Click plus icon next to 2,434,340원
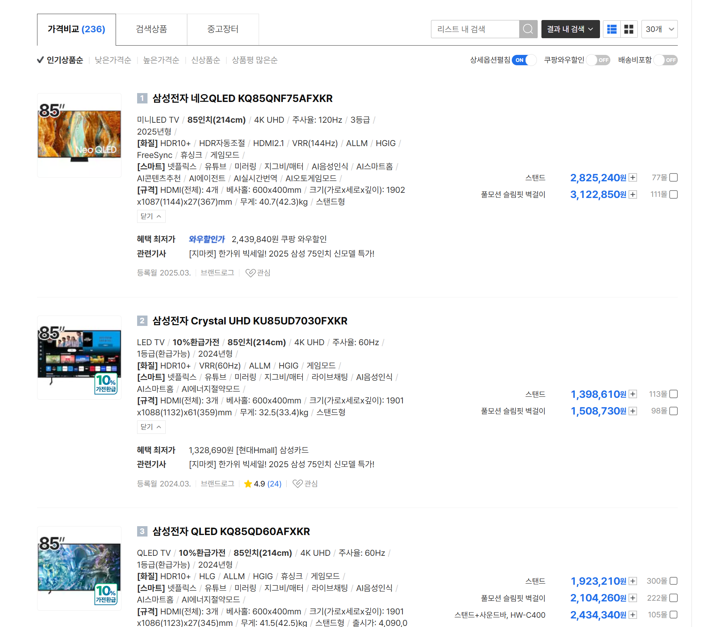 point(633,615)
